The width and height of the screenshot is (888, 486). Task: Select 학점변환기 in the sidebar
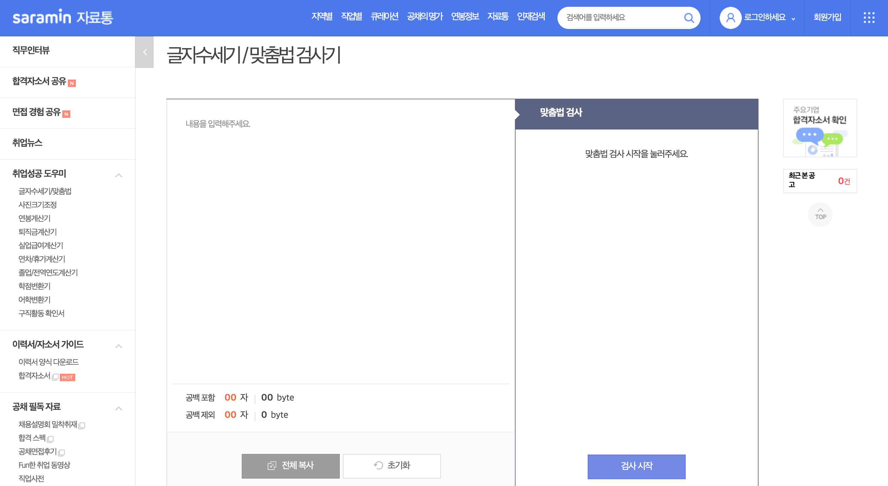pyautogui.click(x=35, y=286)
